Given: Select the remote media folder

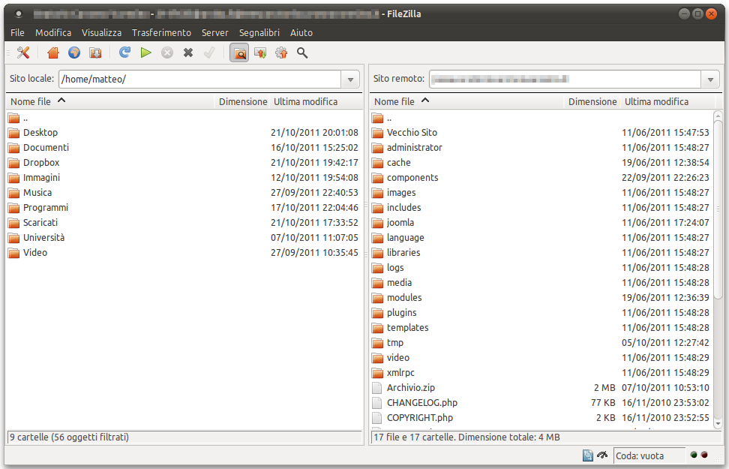Looking at the screenshot, I should (x=541, y=282).
